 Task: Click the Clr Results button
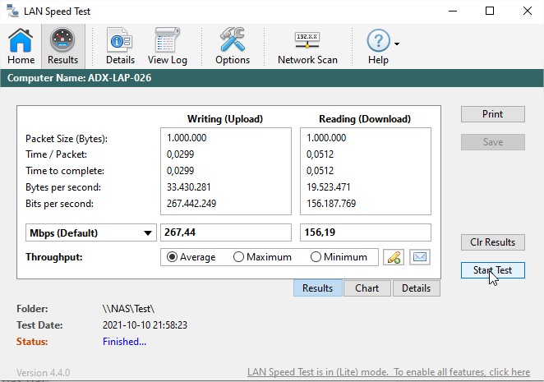pyautogui.click(x=493, y=242)
